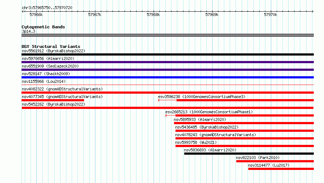Viewport: 324px width, 183px height.
Task: Click the ruler's right arrow end
Action: click(x=313, y=11)
